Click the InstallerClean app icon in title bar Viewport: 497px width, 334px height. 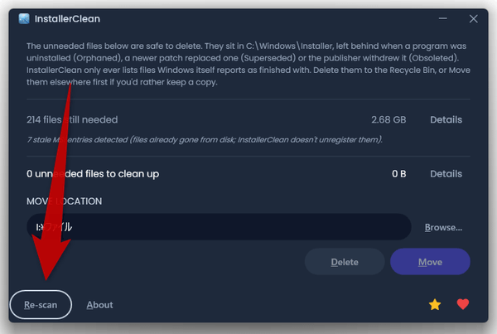click(x=24, y=19)
